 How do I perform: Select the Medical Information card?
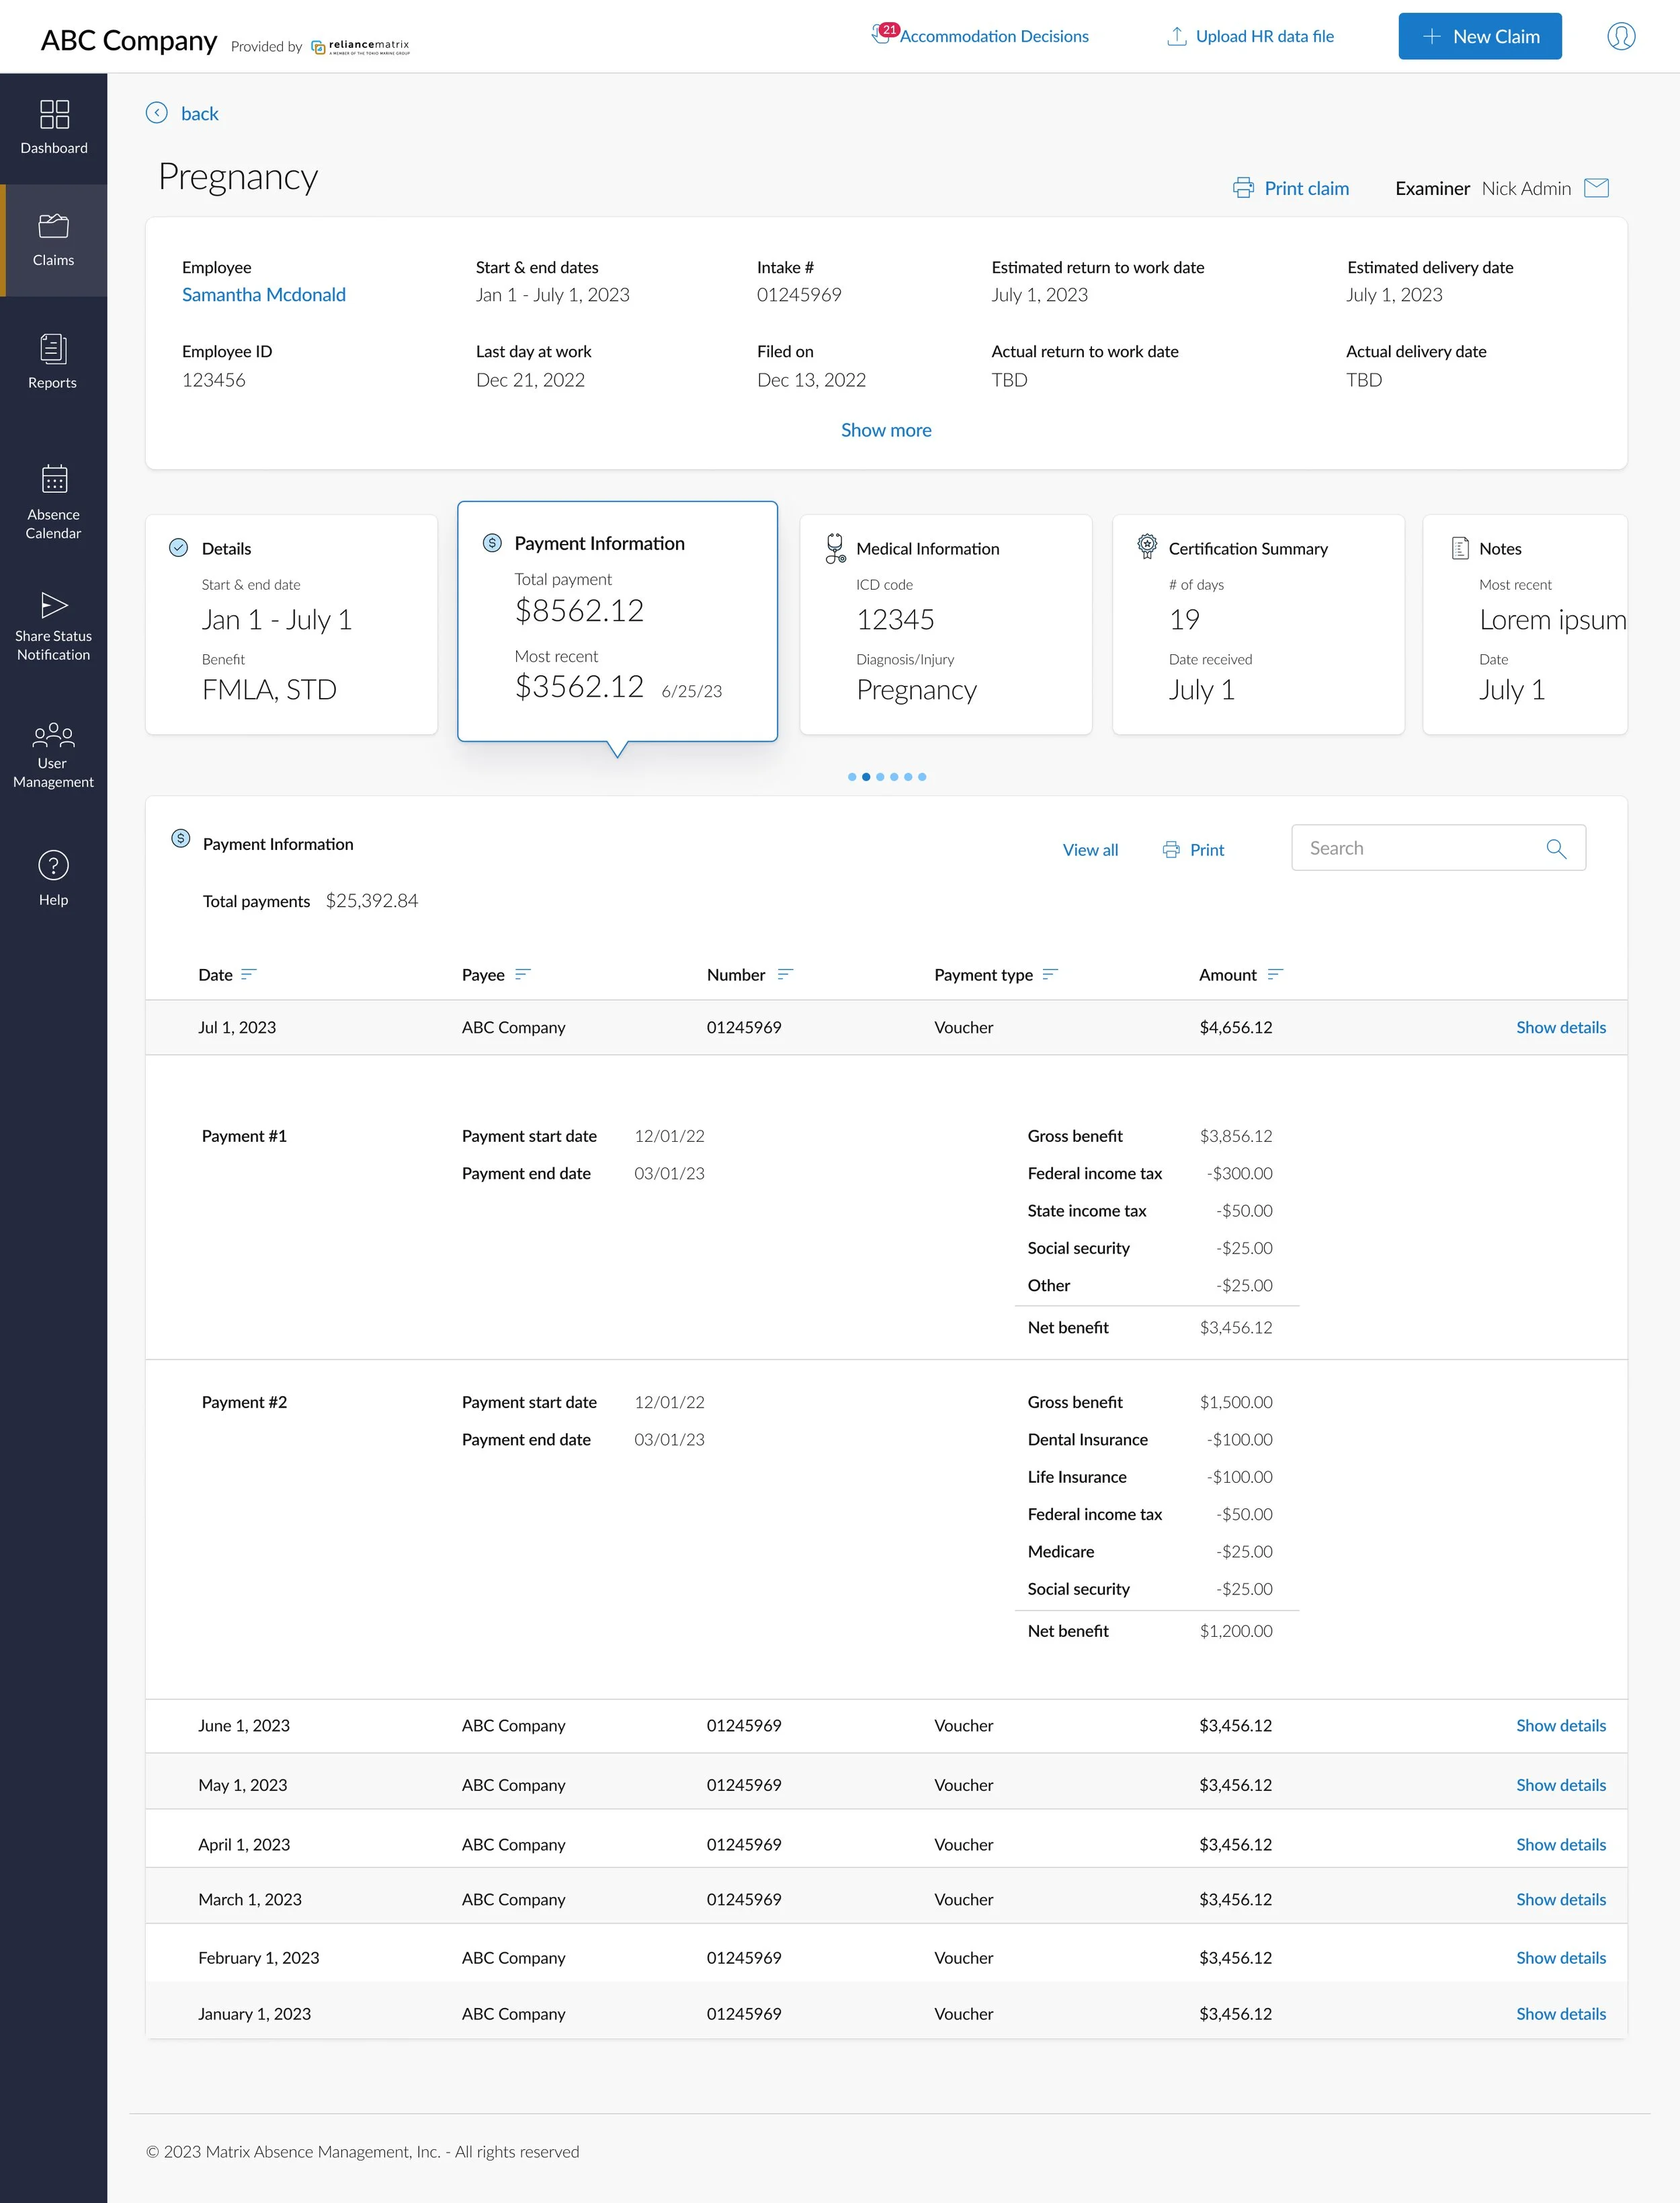945,624
